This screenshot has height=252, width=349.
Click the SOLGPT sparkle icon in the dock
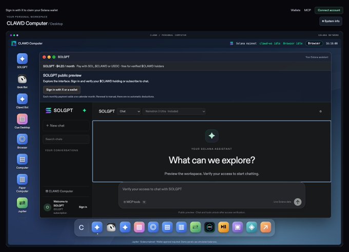point(97,227)
